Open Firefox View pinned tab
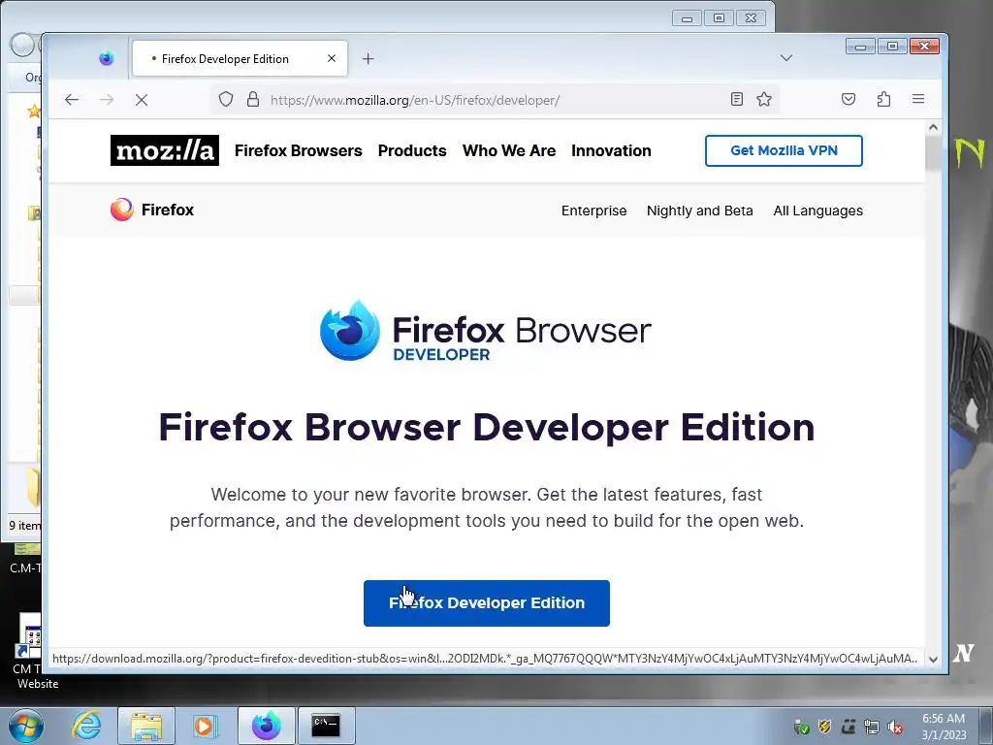993x745 pixels. (107, 58)
